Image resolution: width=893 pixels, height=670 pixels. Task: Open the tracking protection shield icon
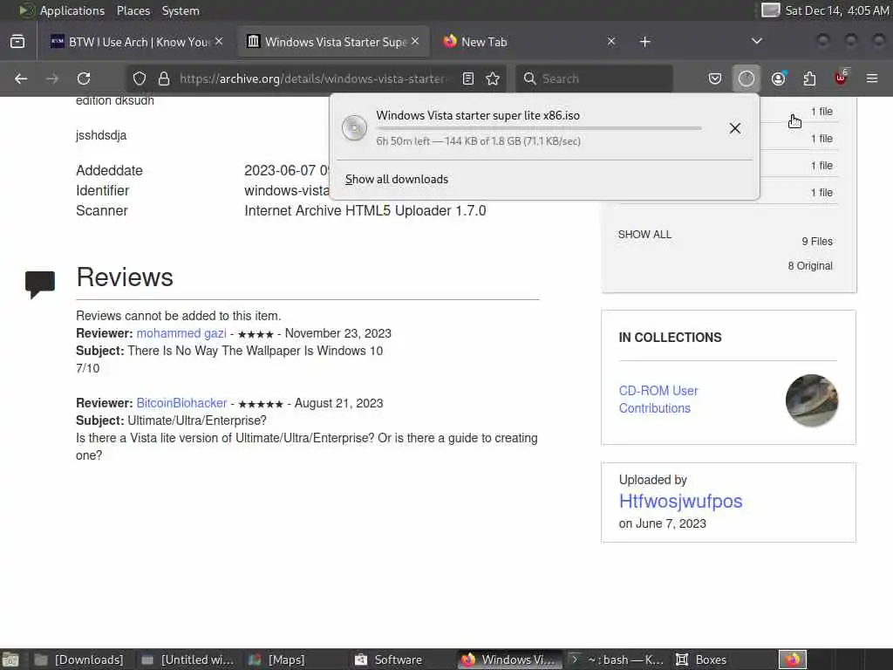coord(140,79)
